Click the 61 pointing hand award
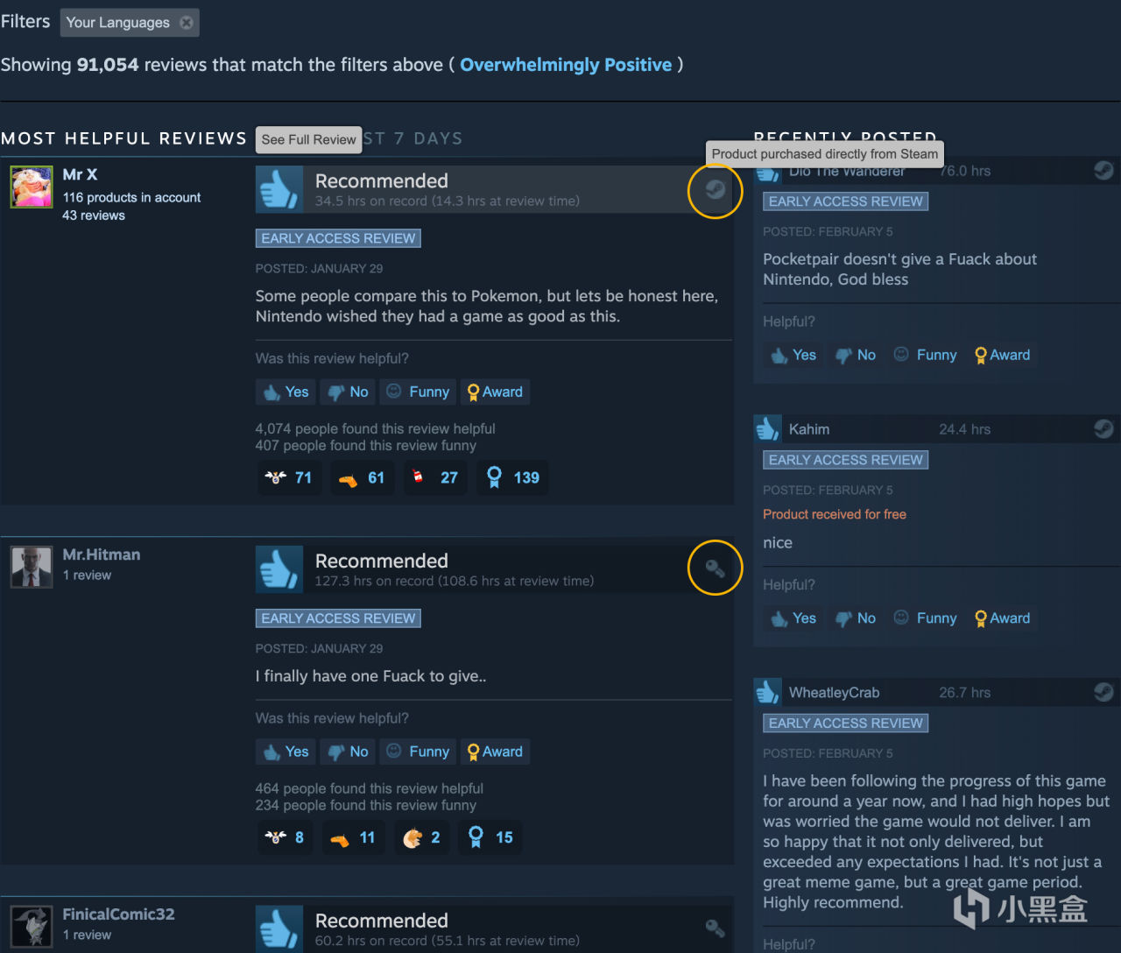This screenshot has width=1121, height=953. (x=362, y=477)
